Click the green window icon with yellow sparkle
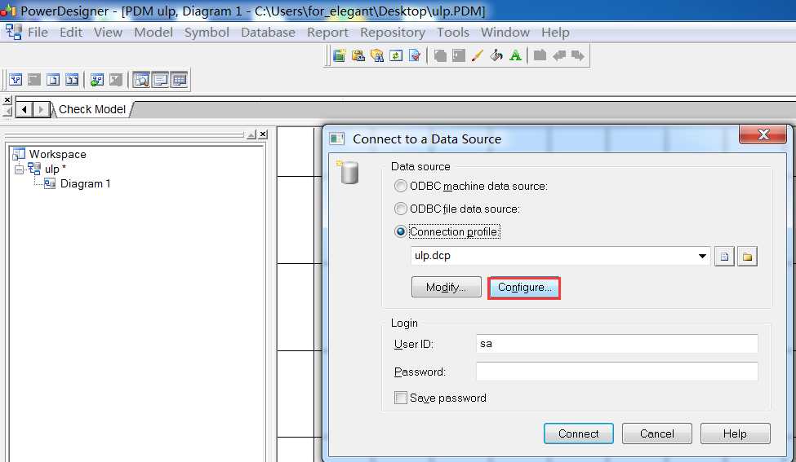796x462 pixels. coord(339,55)
